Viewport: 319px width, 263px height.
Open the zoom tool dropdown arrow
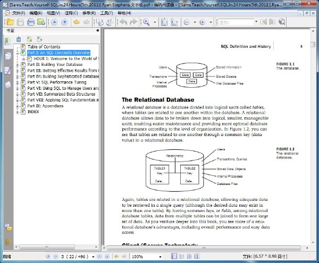[x=155, y=22]
